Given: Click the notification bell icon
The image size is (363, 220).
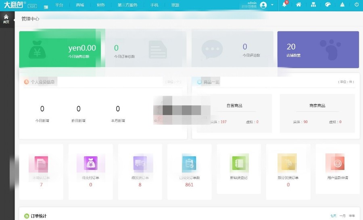Looking at the screenshot, I should pyautogui.click(x=284, y=4).
